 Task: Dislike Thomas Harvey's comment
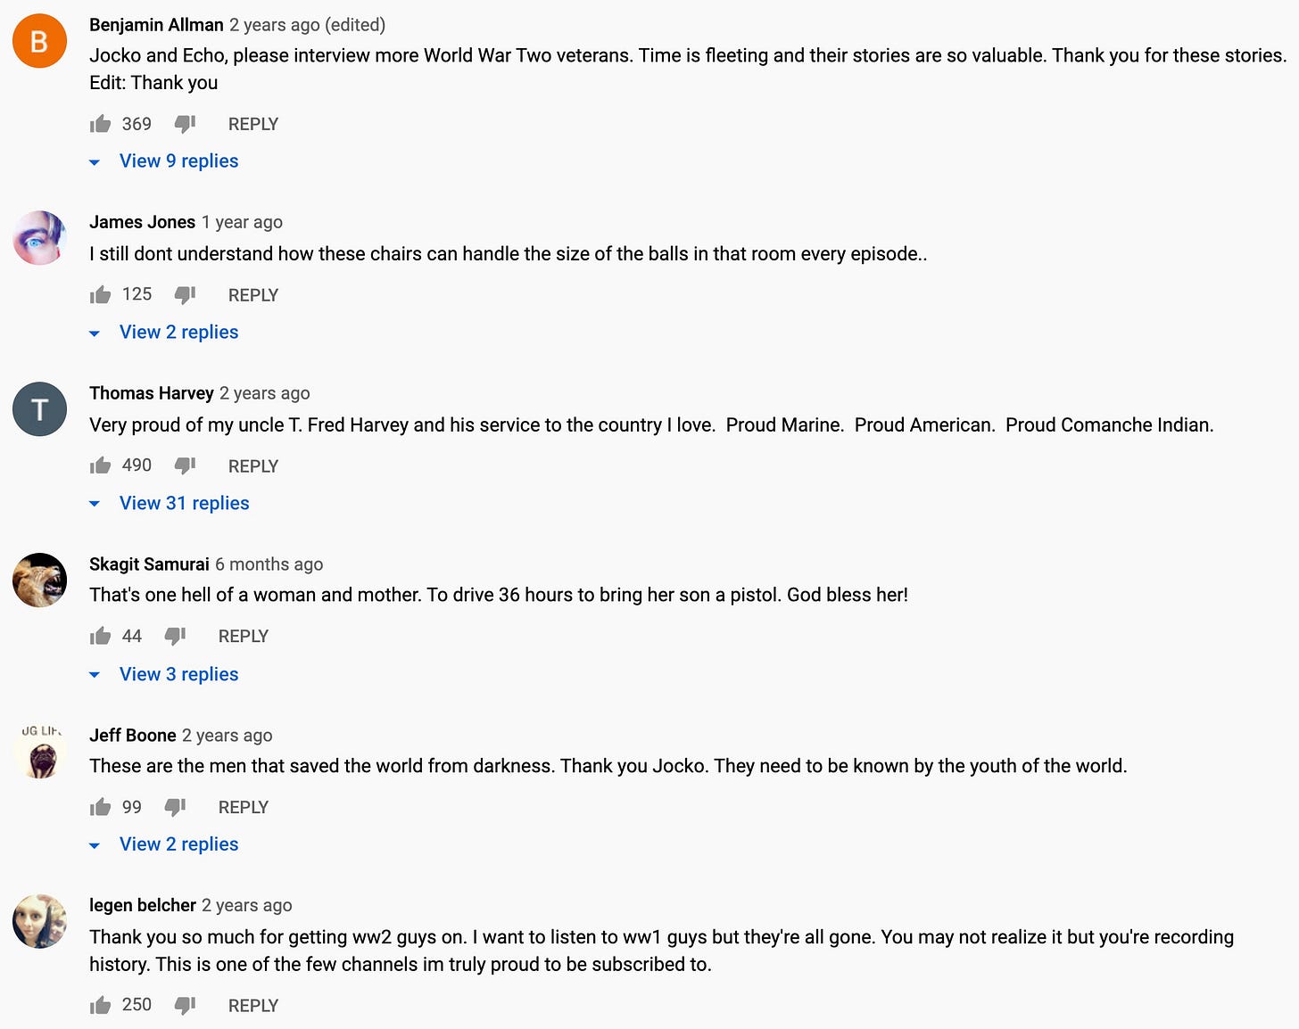point(185,466)
